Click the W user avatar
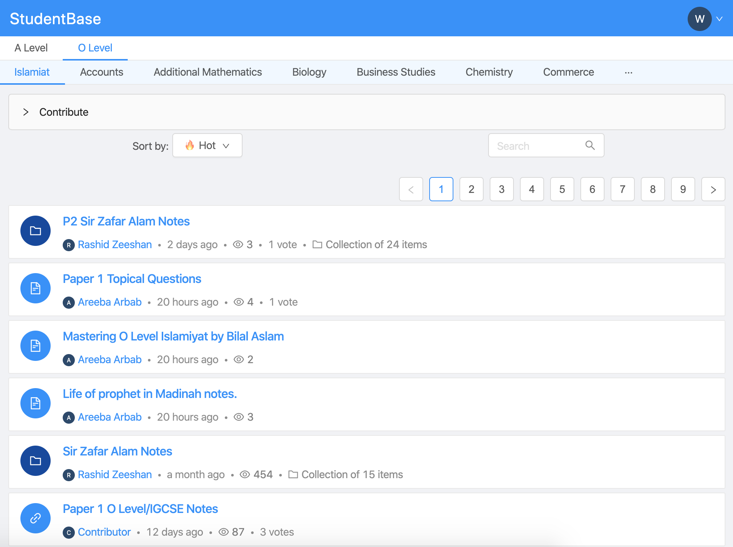Viewport: 733px width, 547px height. click(699, 19)
